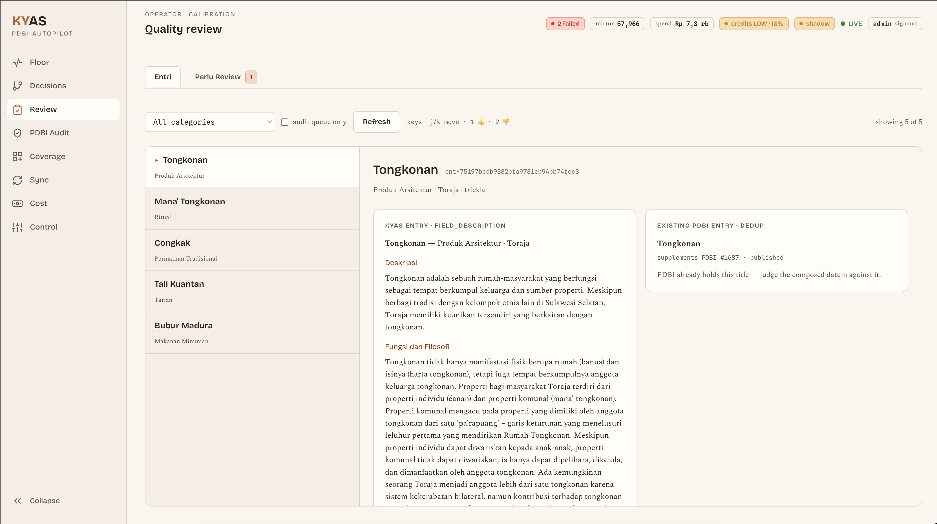The width and height of the screenshot is (937, 524).
Task: Click the sign out link
Action: [906, 24]
